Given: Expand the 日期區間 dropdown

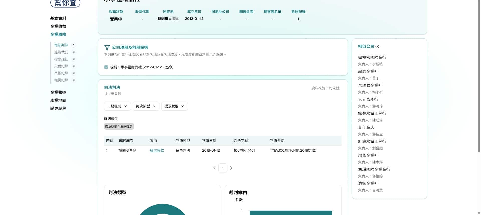Looking at the screenshot, I should pos(117,106).
